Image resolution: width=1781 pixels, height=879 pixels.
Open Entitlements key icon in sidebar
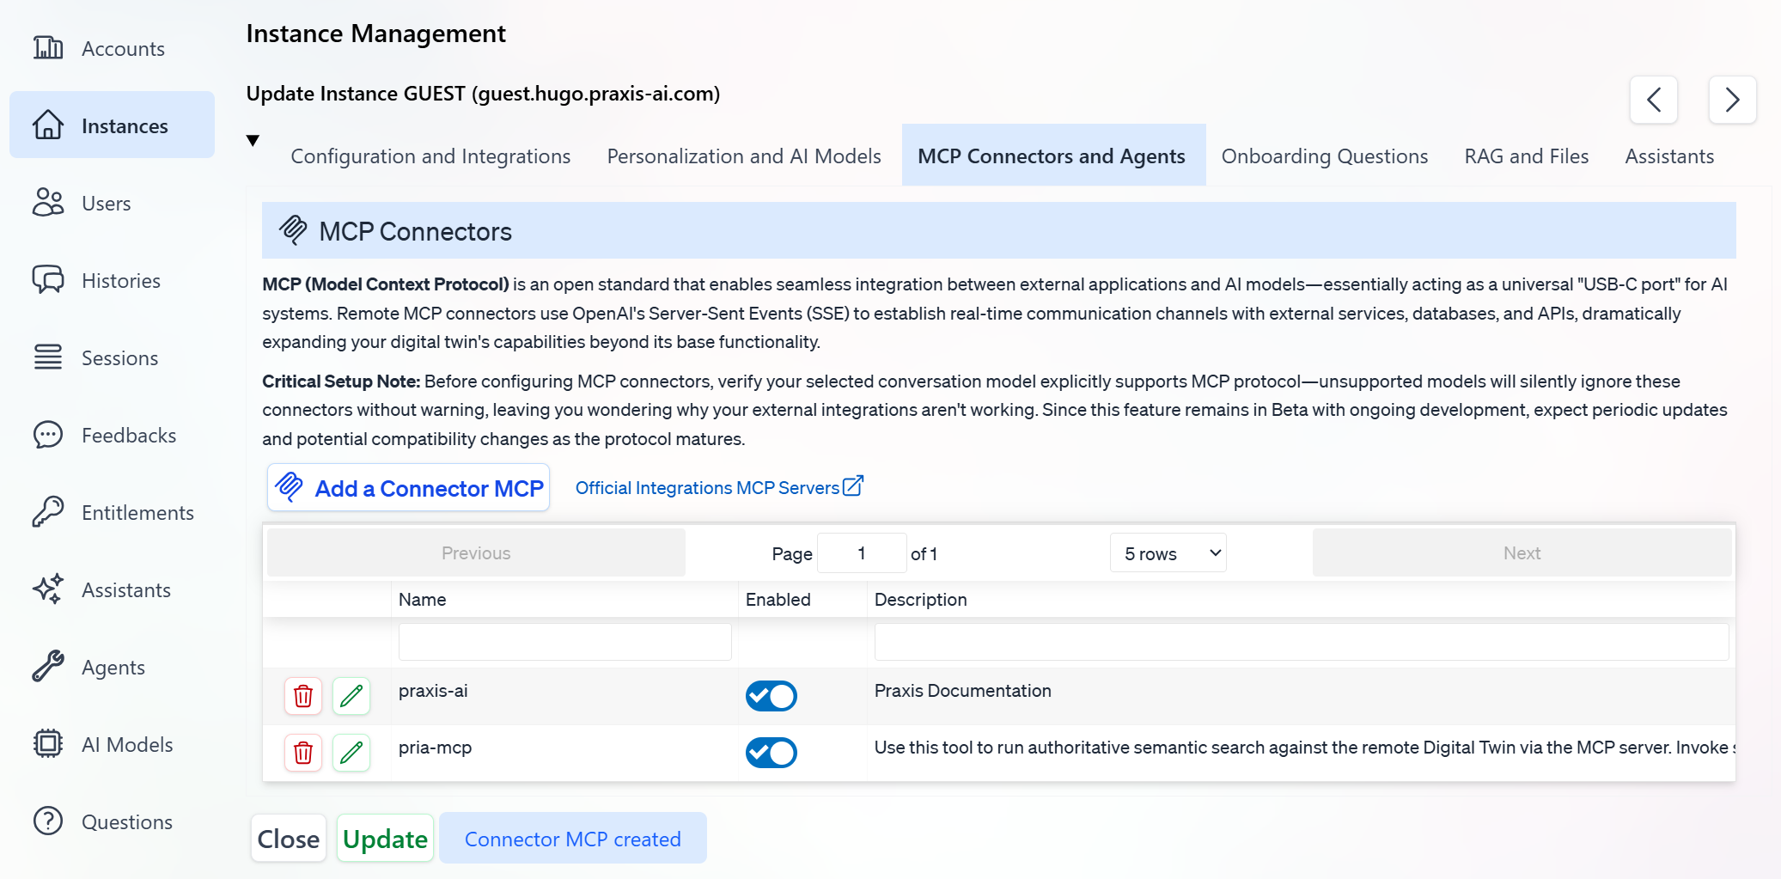[48, 513]
